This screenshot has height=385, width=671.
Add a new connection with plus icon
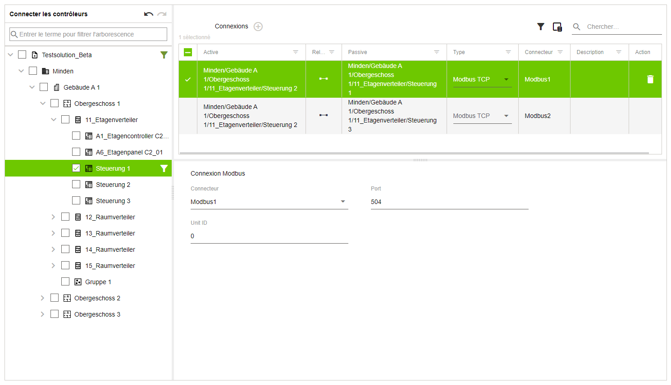click(x=258, y=27)
